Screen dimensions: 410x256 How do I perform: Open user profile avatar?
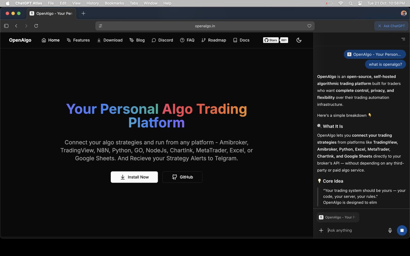pos(404,13)
